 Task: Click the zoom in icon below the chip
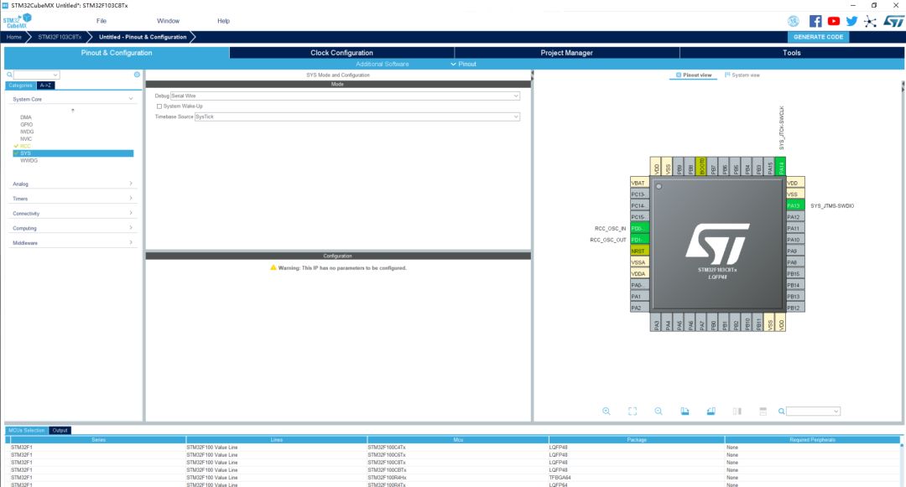[607, 412]
